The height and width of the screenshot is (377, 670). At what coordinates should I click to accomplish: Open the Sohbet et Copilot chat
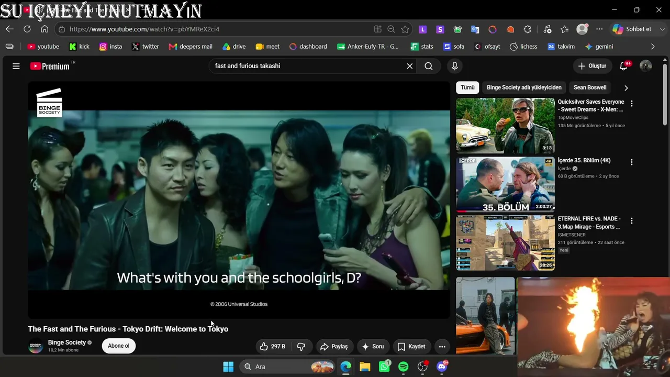pos(632,29)
